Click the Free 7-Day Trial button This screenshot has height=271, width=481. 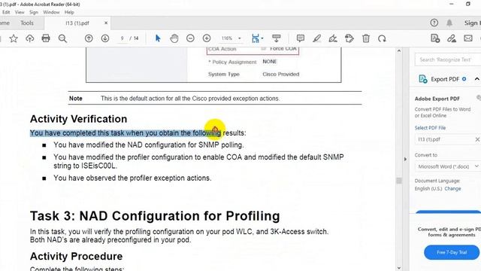pyautogui.click(x=452, y=252)
